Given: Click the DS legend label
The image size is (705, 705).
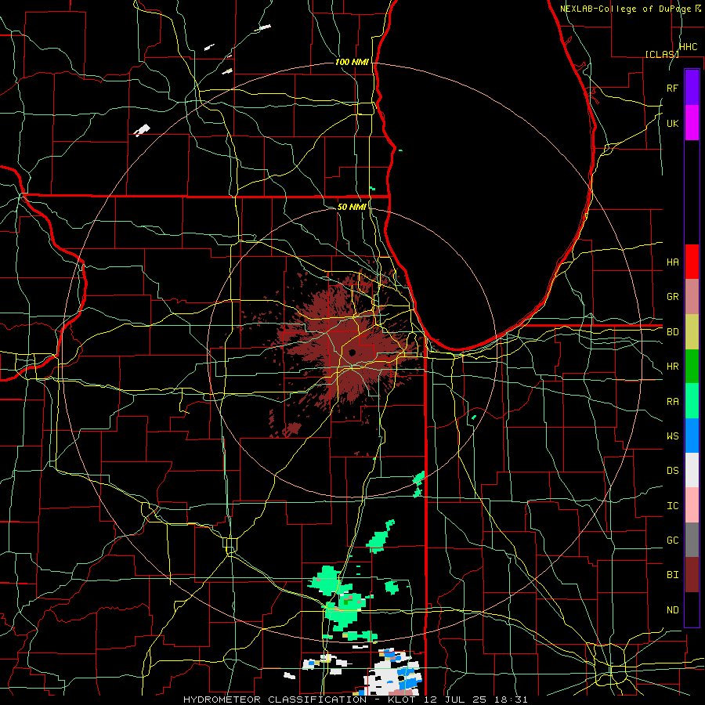Looking at the screenshot, I should coord(672,471).
